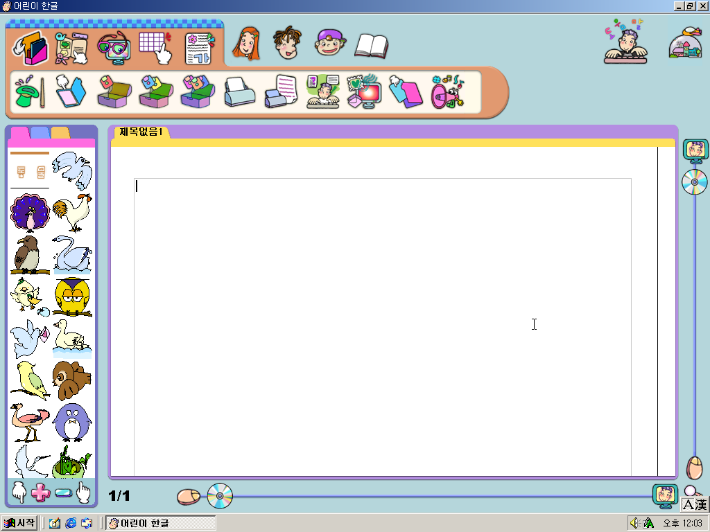Open the file folder tools tab icon
The height and width of the screenshot is (532, 710).
[x=31, y=48]
